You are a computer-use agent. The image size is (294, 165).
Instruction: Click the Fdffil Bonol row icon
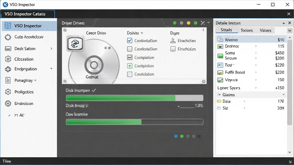coord(220,72)
